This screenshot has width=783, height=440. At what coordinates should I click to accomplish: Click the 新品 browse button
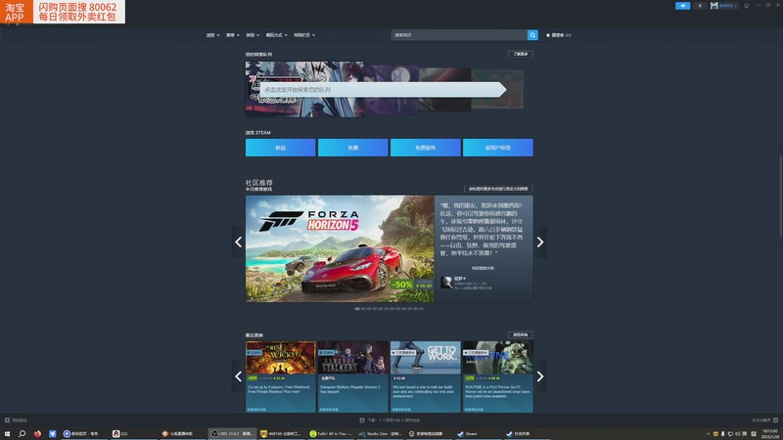[x=280, y=148]
